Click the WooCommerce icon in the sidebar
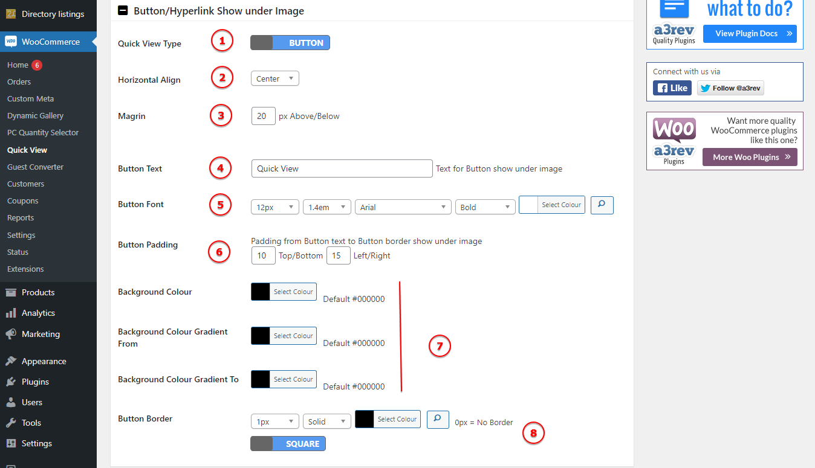The width and height of the screenshot is (815, 468). (x=11, y=42)
